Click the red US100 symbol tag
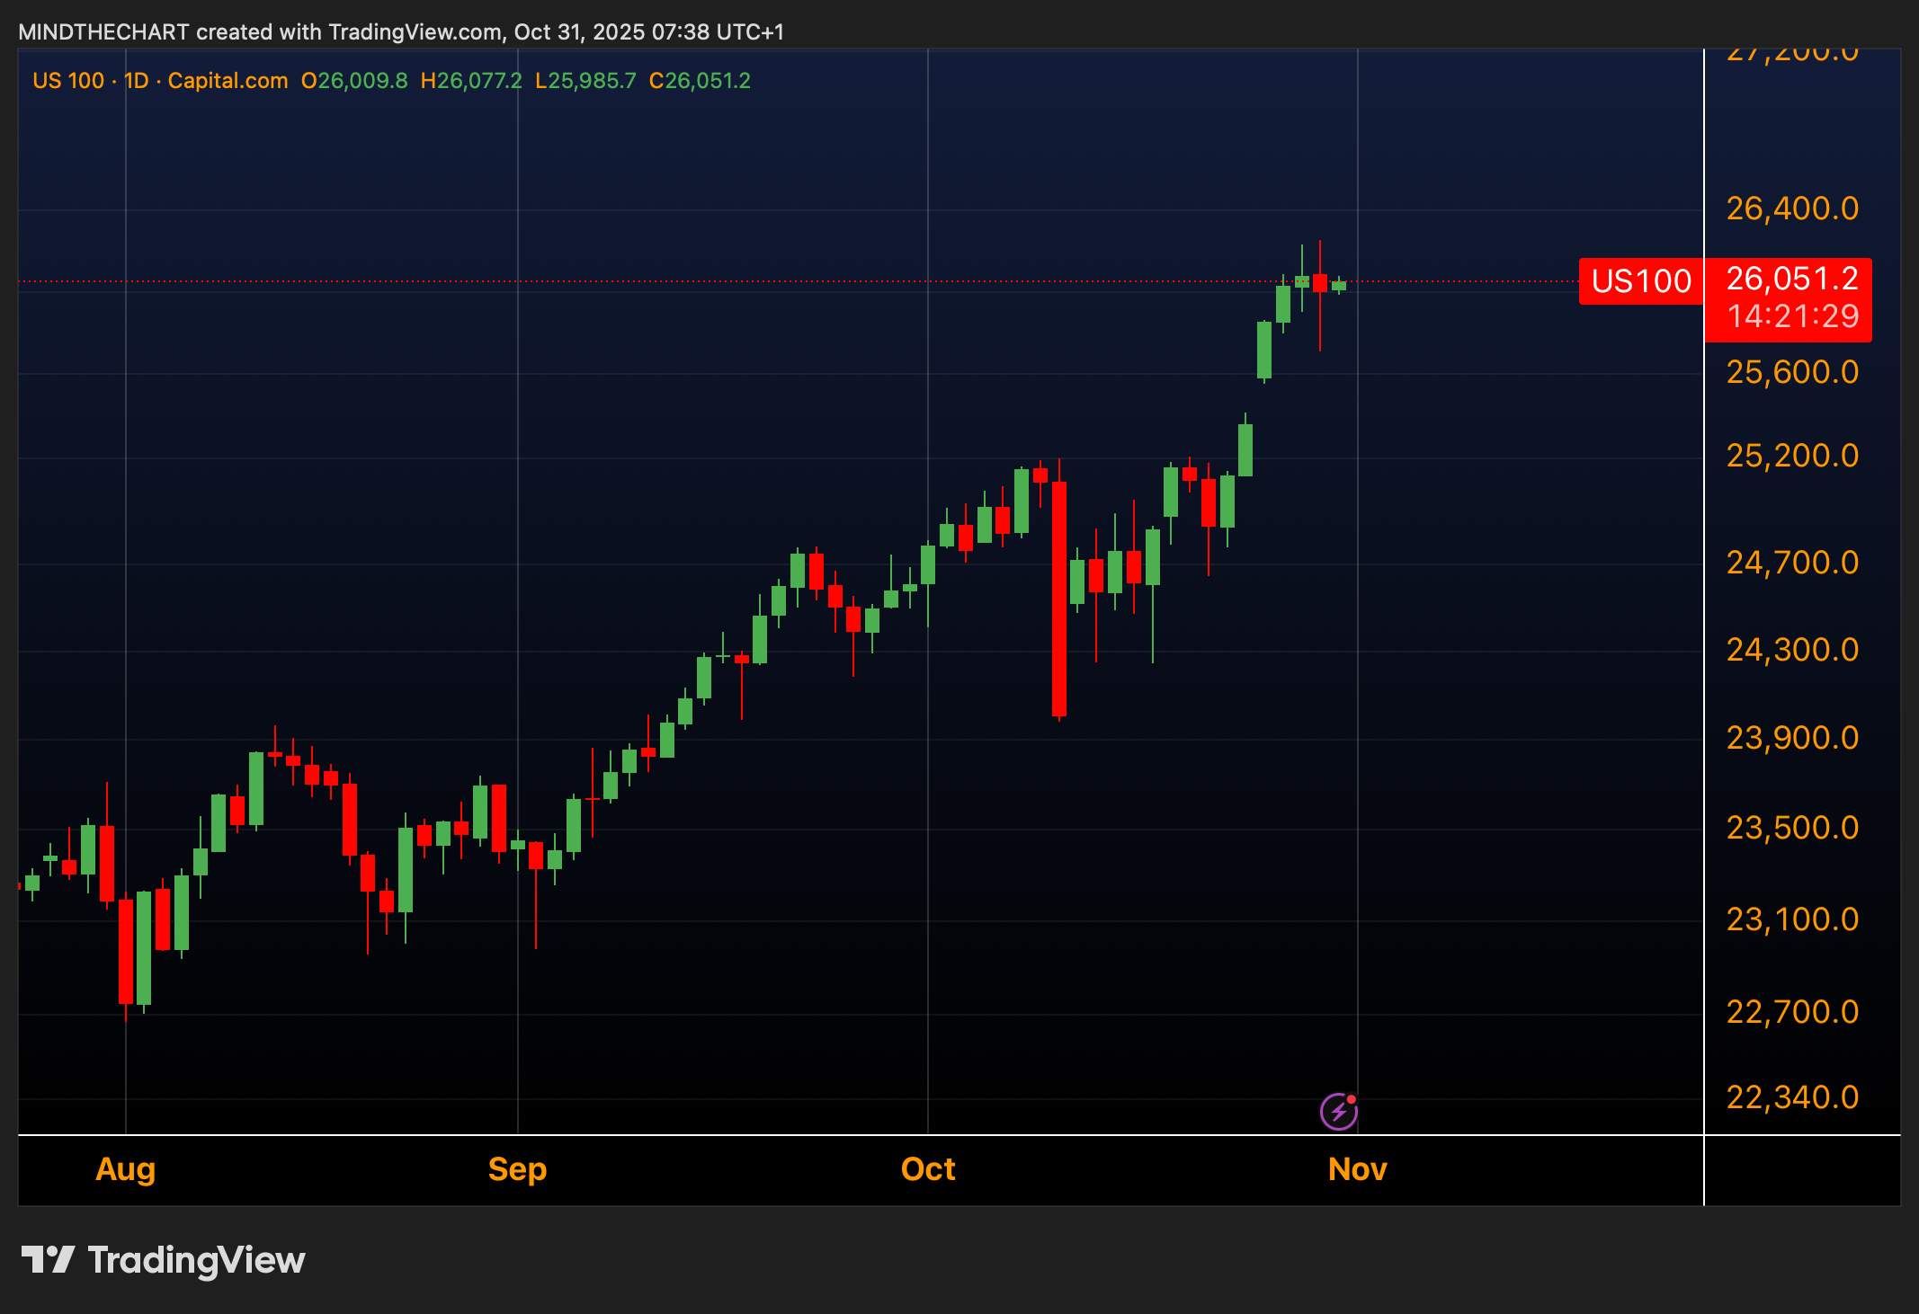 coord(1640,281)
